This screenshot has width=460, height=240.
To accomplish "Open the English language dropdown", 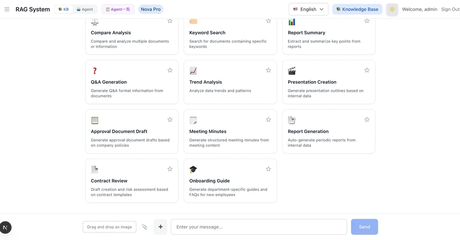I will coord(308,9).
